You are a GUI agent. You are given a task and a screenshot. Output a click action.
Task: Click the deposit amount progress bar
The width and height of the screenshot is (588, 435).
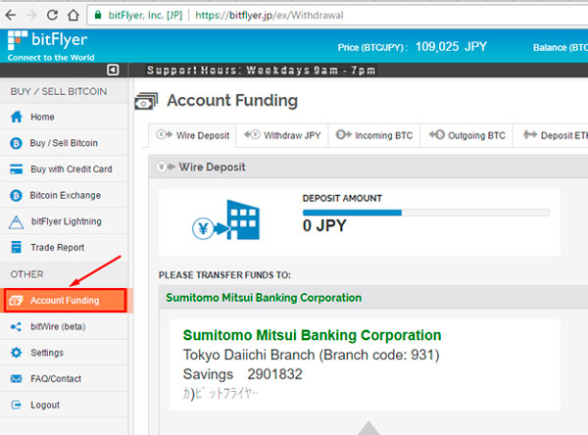426,213
